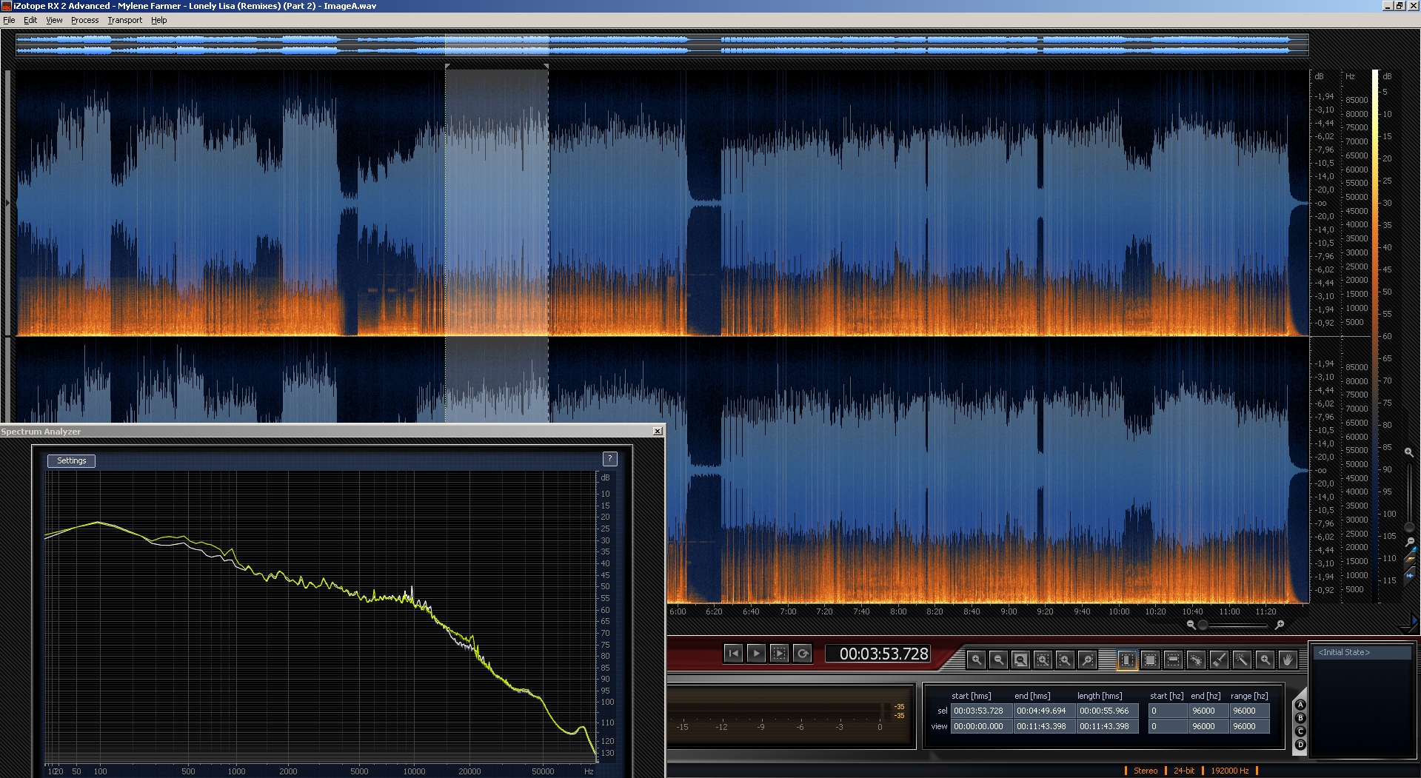Toggle the waveform display button

pos(1410,574)
